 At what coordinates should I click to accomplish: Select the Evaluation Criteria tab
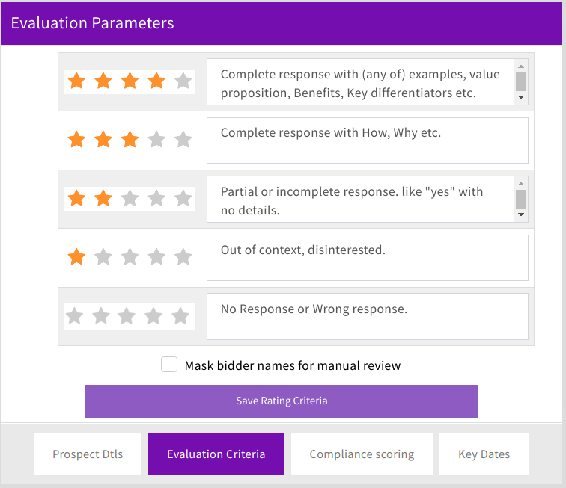tap(216, 454)
